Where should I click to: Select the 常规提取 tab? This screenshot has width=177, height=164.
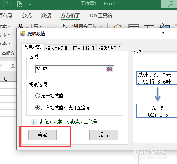click(33, 47)
